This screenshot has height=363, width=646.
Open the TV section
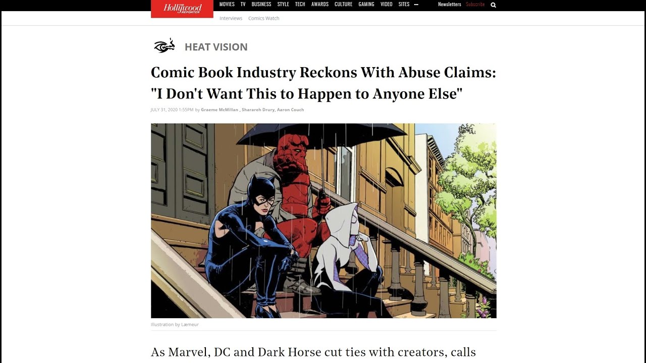243,4
